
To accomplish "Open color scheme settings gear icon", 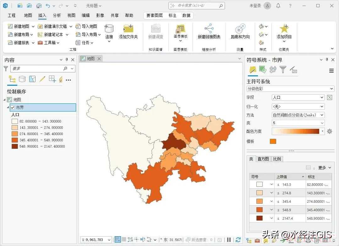I will (329, 131).
